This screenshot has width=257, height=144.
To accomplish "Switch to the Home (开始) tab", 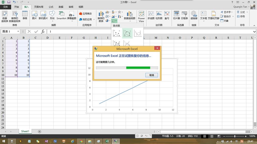I will tap(16, 7).
